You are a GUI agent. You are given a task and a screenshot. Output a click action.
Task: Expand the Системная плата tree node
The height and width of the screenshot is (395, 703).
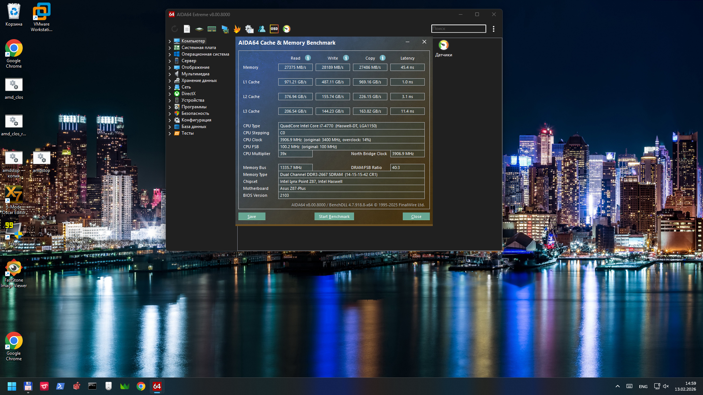tap(170, 48)
